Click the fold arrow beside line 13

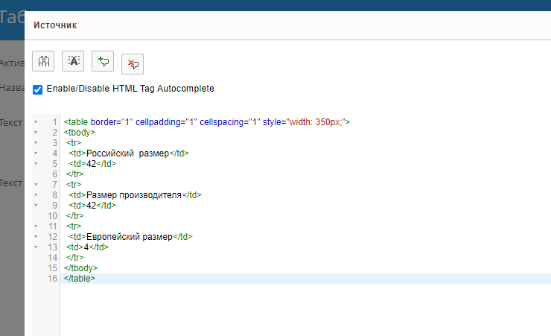point(35,247)
